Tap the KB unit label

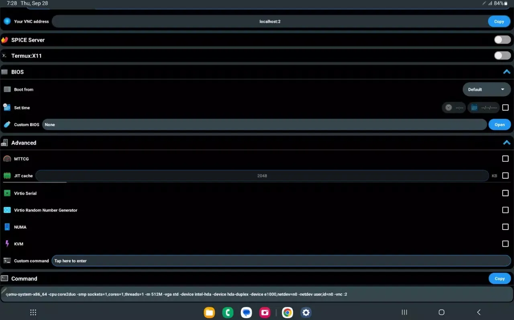coord(494,176)
